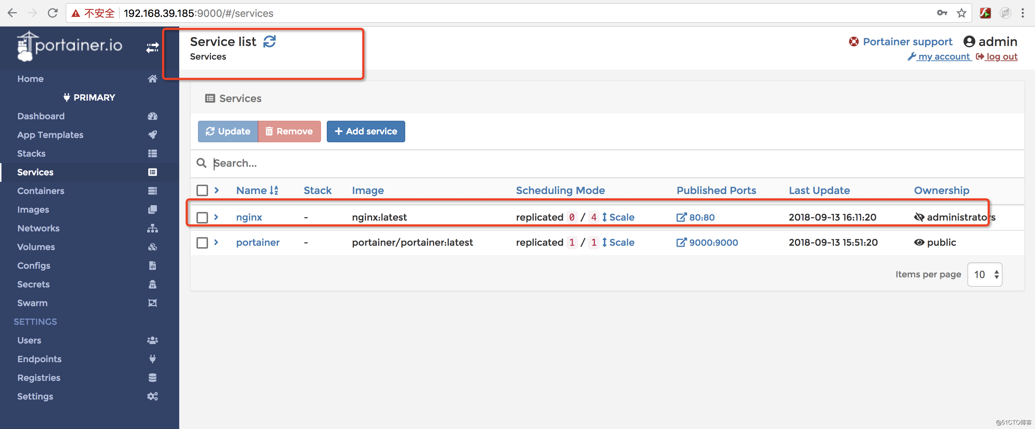Screen dimensions: 1035x429
Task: Click the Containers server icon
Action: [x=152, y=191]
